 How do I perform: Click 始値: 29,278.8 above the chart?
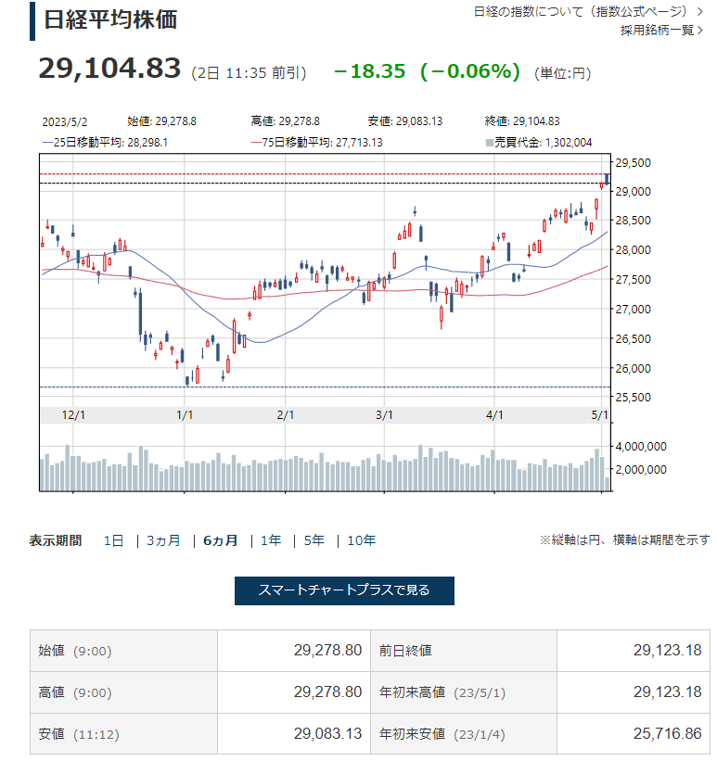(x=161, y=121)
